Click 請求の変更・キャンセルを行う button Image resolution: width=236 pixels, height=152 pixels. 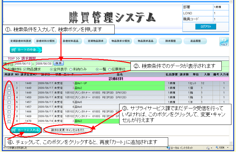point(68,130)
